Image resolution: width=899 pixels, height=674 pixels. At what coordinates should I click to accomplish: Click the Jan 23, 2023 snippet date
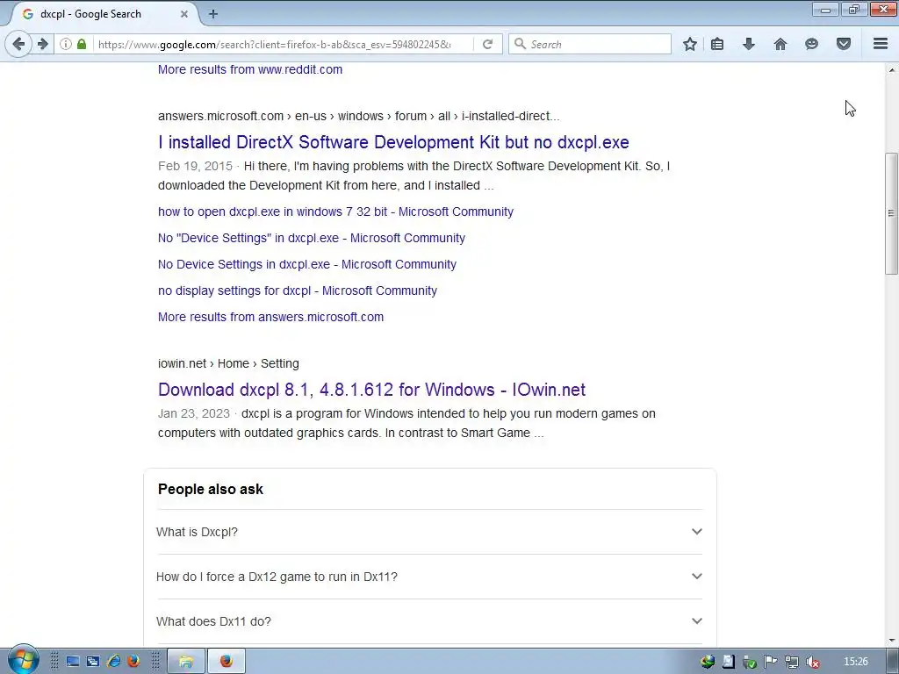(194, 414)
